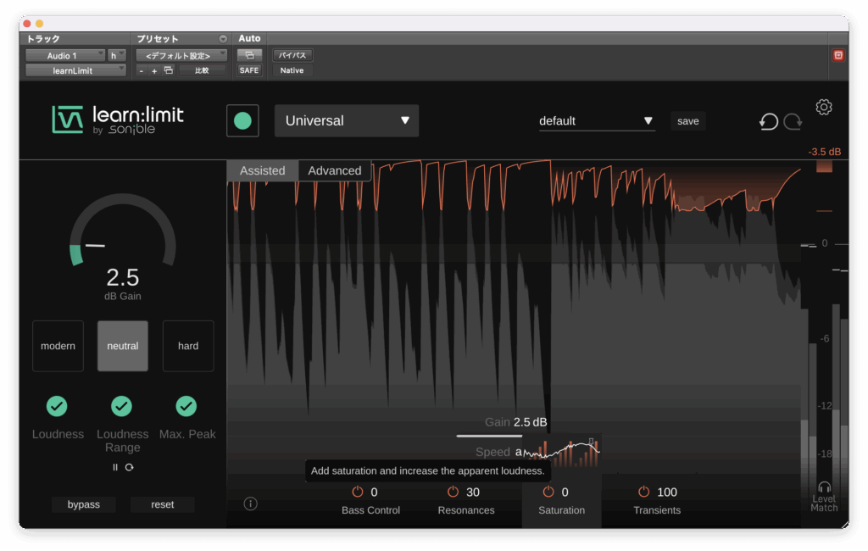Click the Auto window icon button
This screenshot has width=868, height=551.
click(249, 55)
